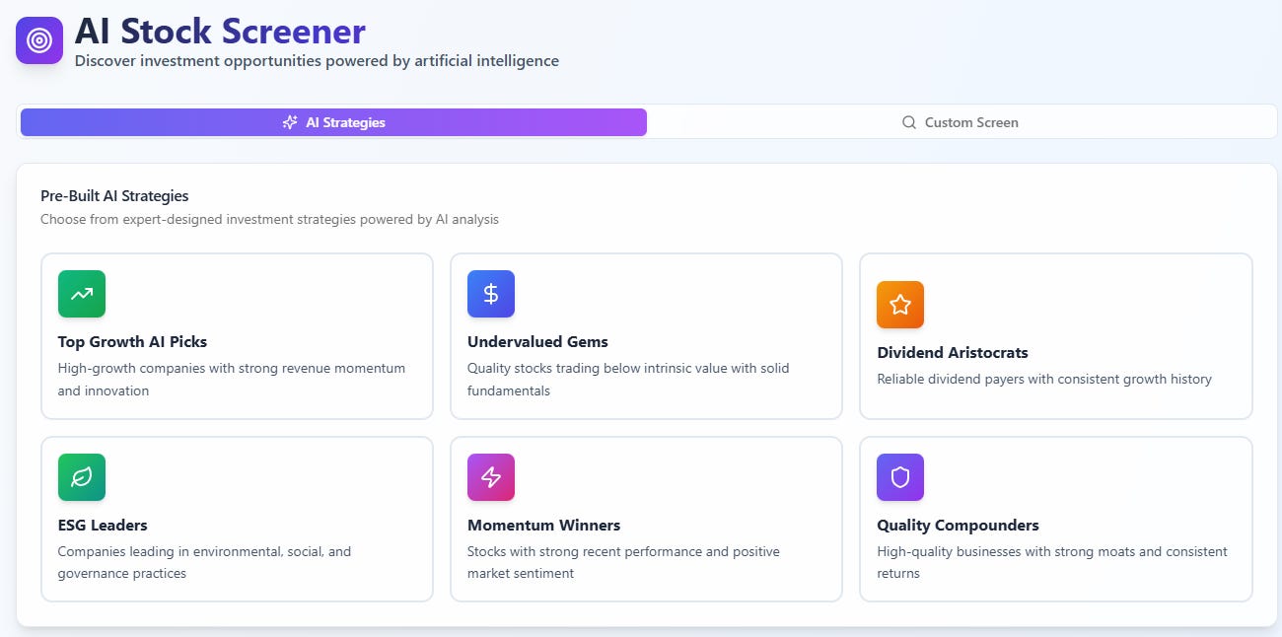The height and width of the screenshot is (637, 1282).
Task: Click the AI Stock Screener heading
Action: pyautogui.click(x=220, y=31)
